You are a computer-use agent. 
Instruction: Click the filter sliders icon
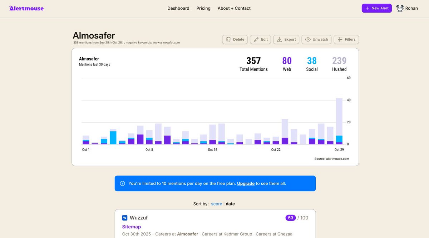[x=340, y=39]
